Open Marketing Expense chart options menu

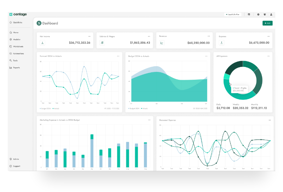(x=149, y=120)
